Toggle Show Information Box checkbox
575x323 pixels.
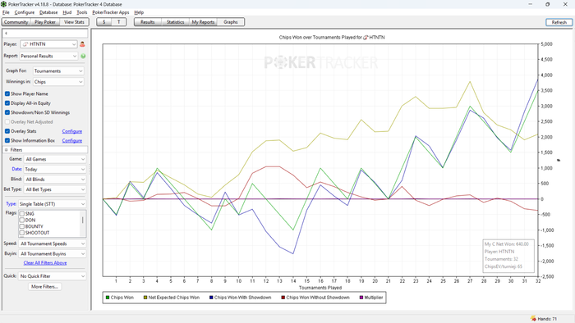pyautogui.click(x=7, y=140)
